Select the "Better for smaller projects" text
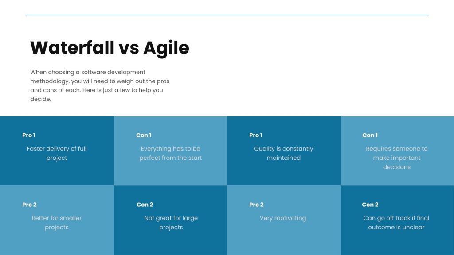 [57, 223]
